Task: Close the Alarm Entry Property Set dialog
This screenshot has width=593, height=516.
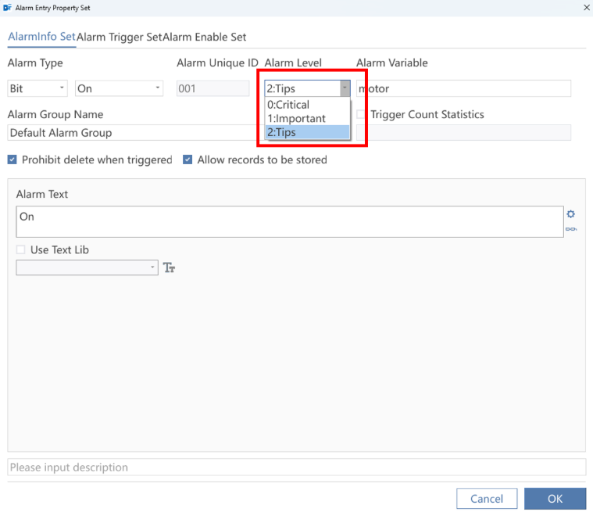Action: tap(586, 8)
